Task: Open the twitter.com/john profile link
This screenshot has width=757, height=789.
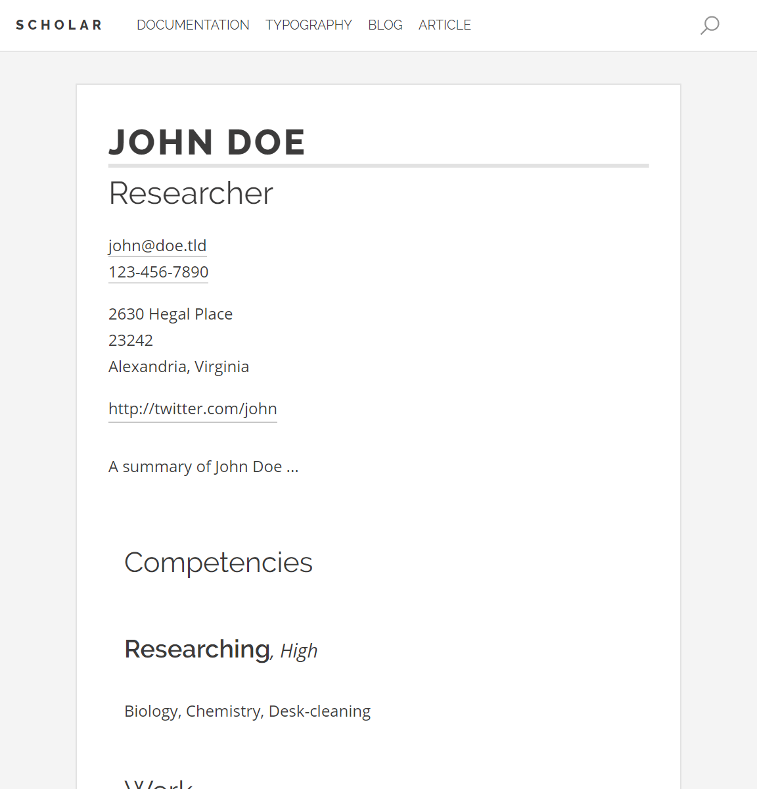Action: tap(193, 409)
